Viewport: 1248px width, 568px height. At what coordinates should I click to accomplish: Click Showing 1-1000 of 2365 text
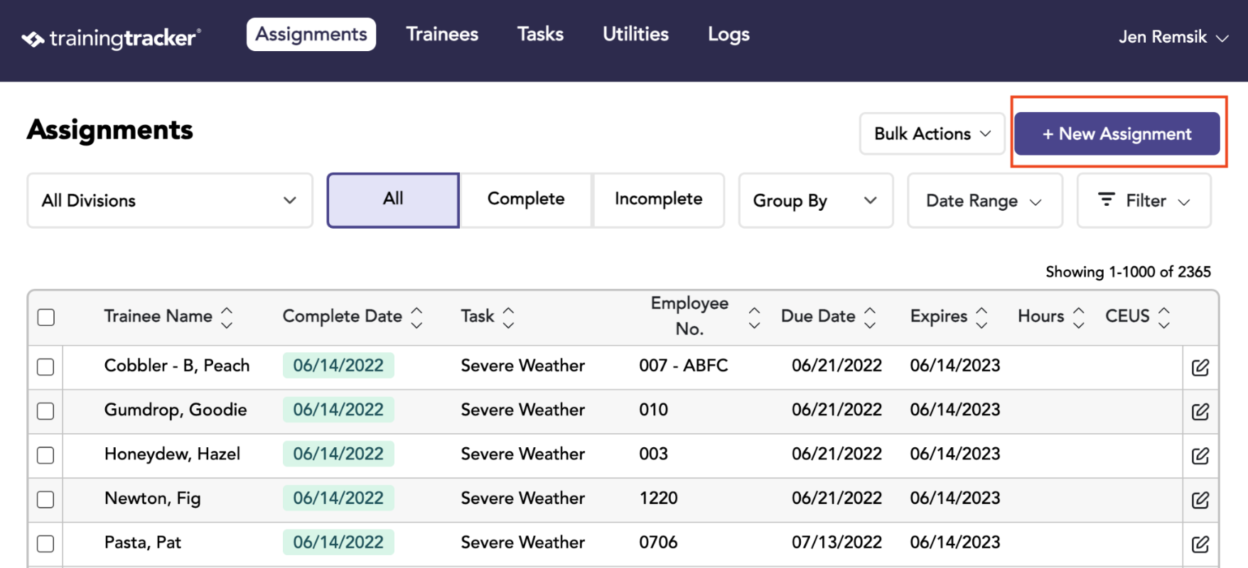click(1128, 272)
